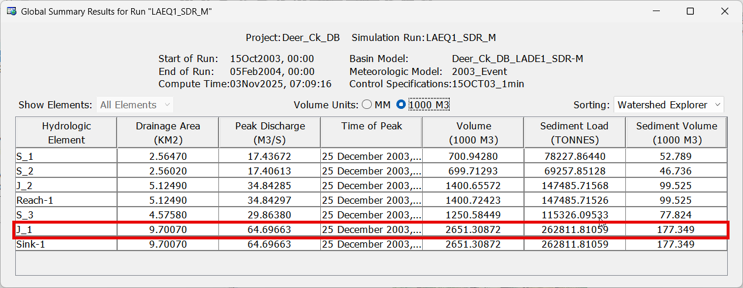
Task: Click the Time of Peak column header
Action: [x=371, y=133]
